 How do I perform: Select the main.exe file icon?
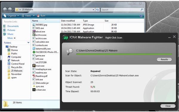34,66
